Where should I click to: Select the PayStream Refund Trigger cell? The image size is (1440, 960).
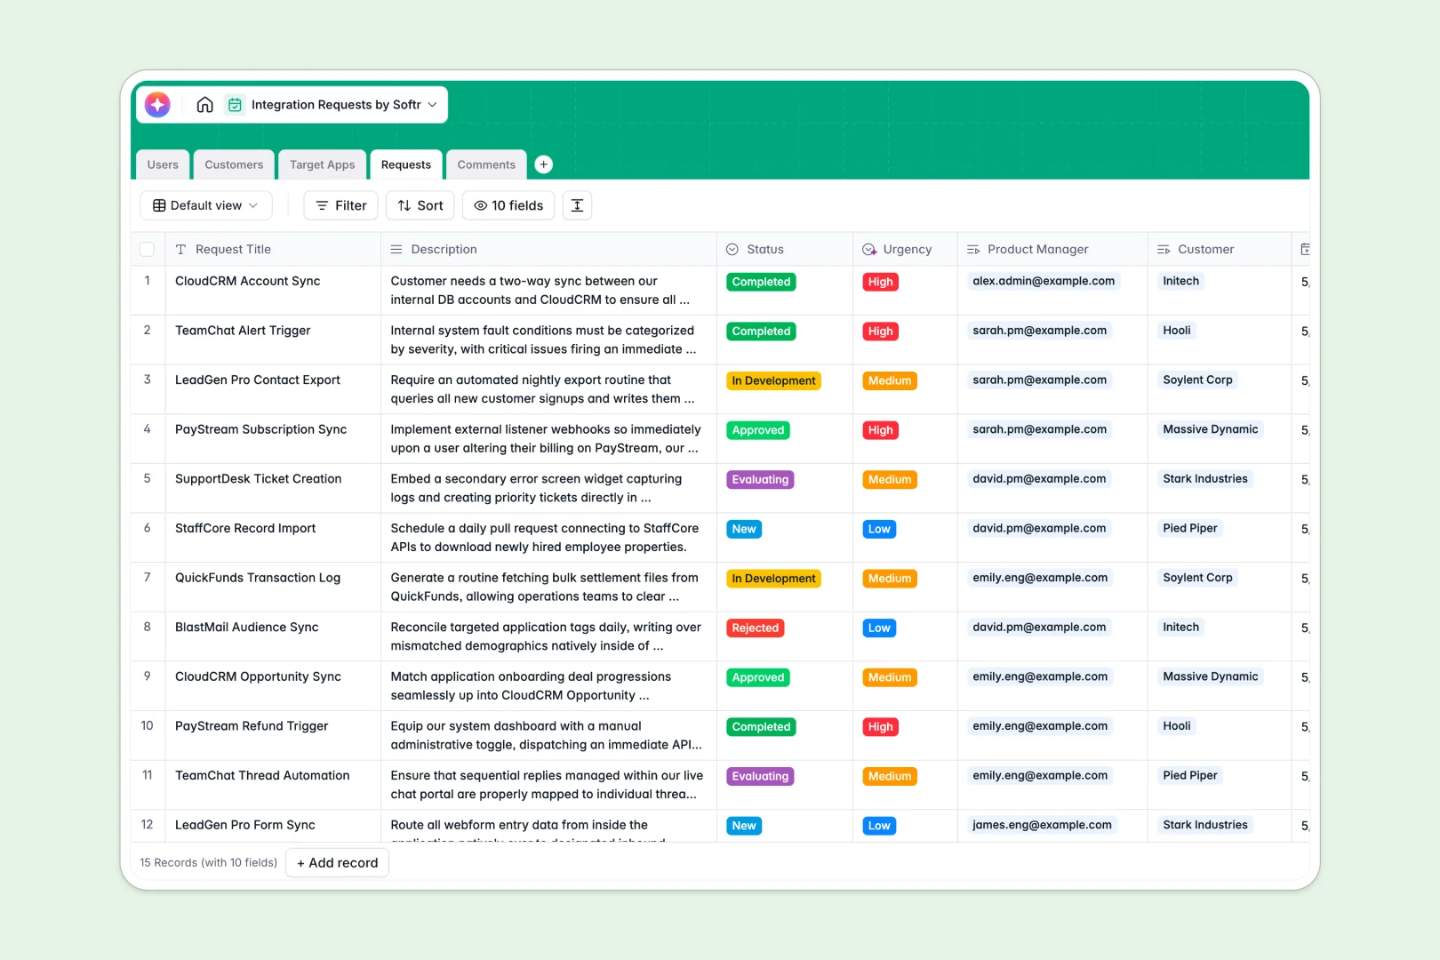pos(273,735)
